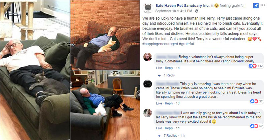The image size is (267, 140).
Task: Like the comment about being a volunteer
Action: (x=159, y=68)
